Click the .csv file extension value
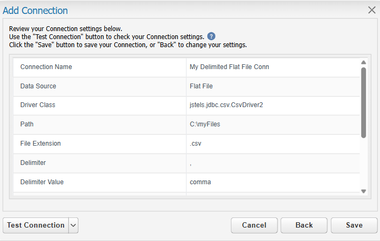The height and width of the screenshot is (241, 380). pos(195,144)
